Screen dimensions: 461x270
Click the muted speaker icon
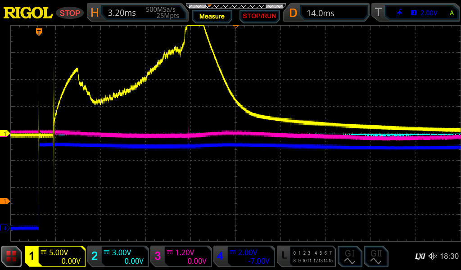[433, 256]
